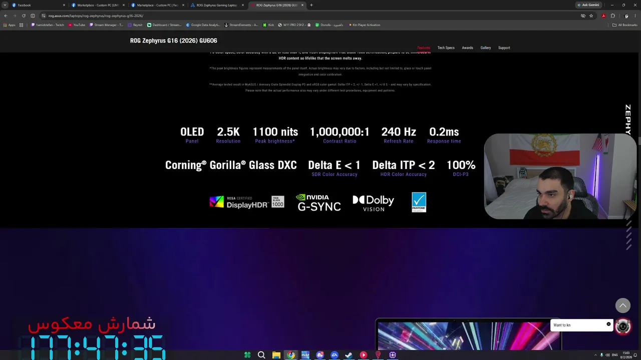
Task: Click the Dolby Vision logo
Action: coord(374,203)
